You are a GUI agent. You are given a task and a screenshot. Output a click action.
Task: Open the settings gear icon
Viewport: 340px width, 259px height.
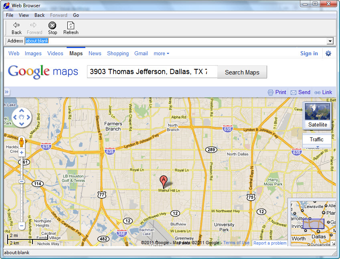click(328, 53)
